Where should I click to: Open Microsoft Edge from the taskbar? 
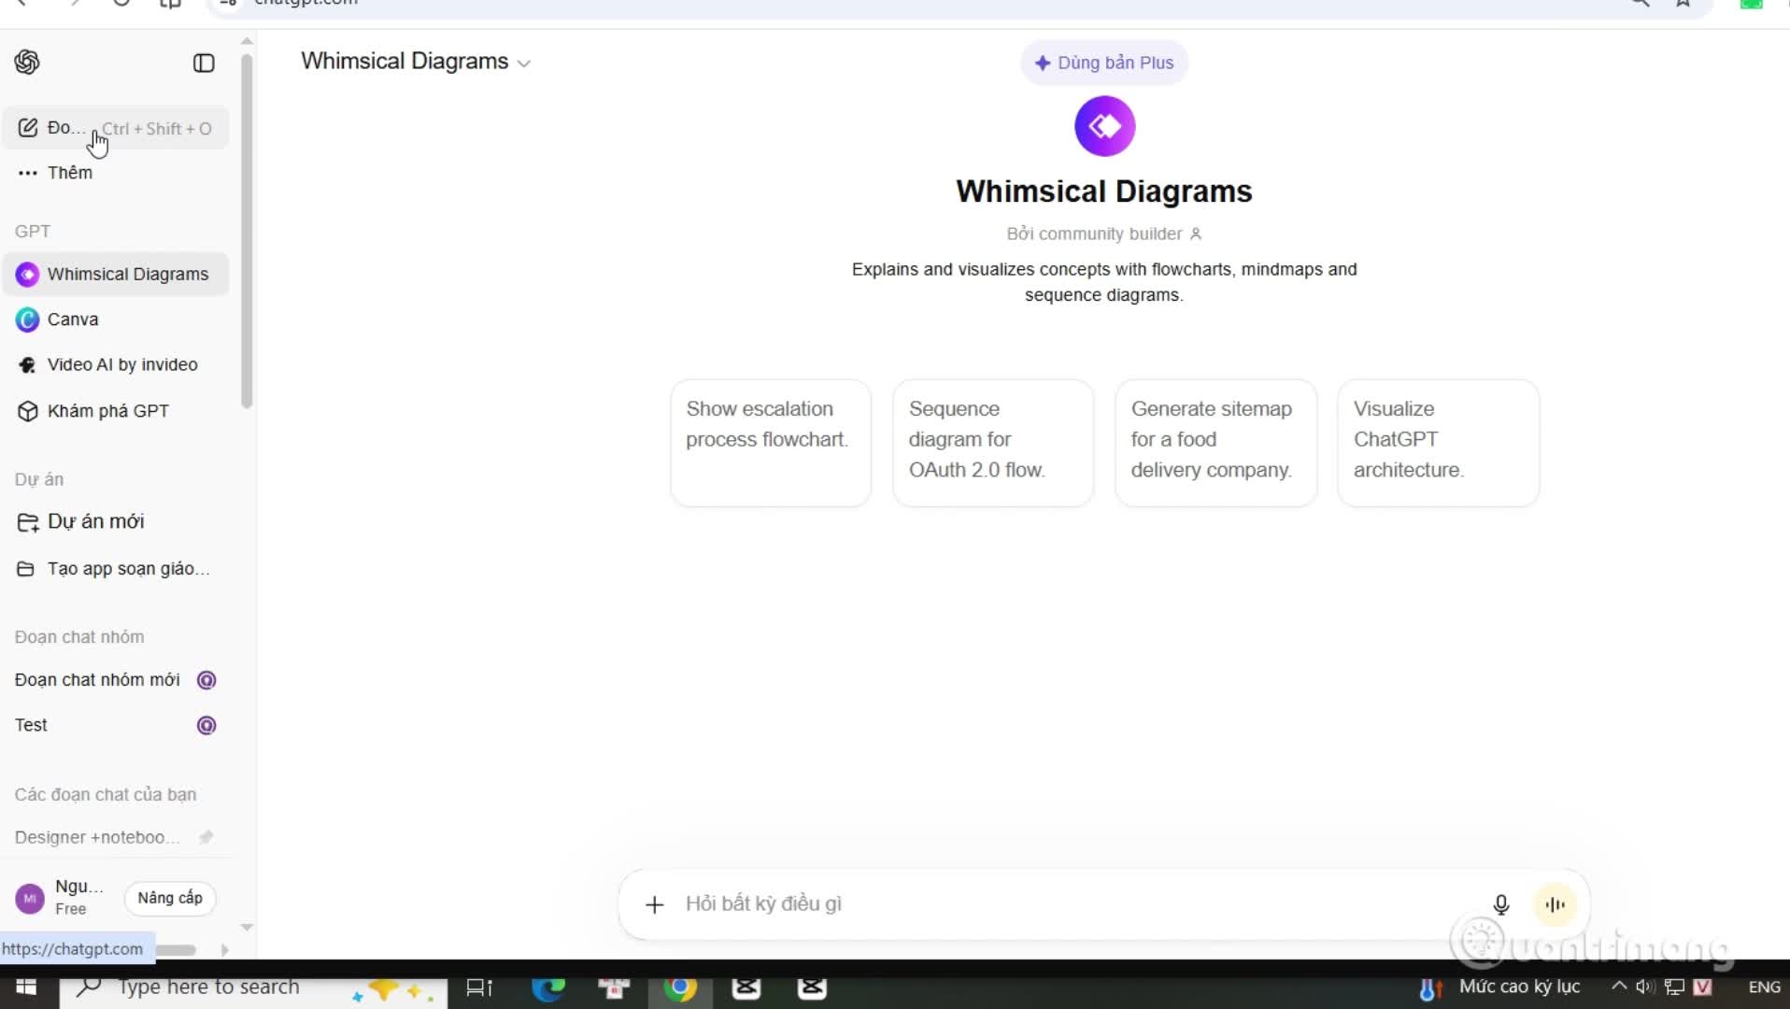pos(548,988)
